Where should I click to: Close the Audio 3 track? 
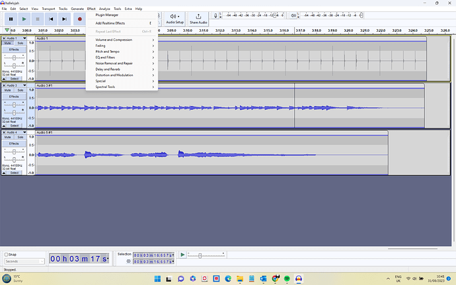pos(4,85)
